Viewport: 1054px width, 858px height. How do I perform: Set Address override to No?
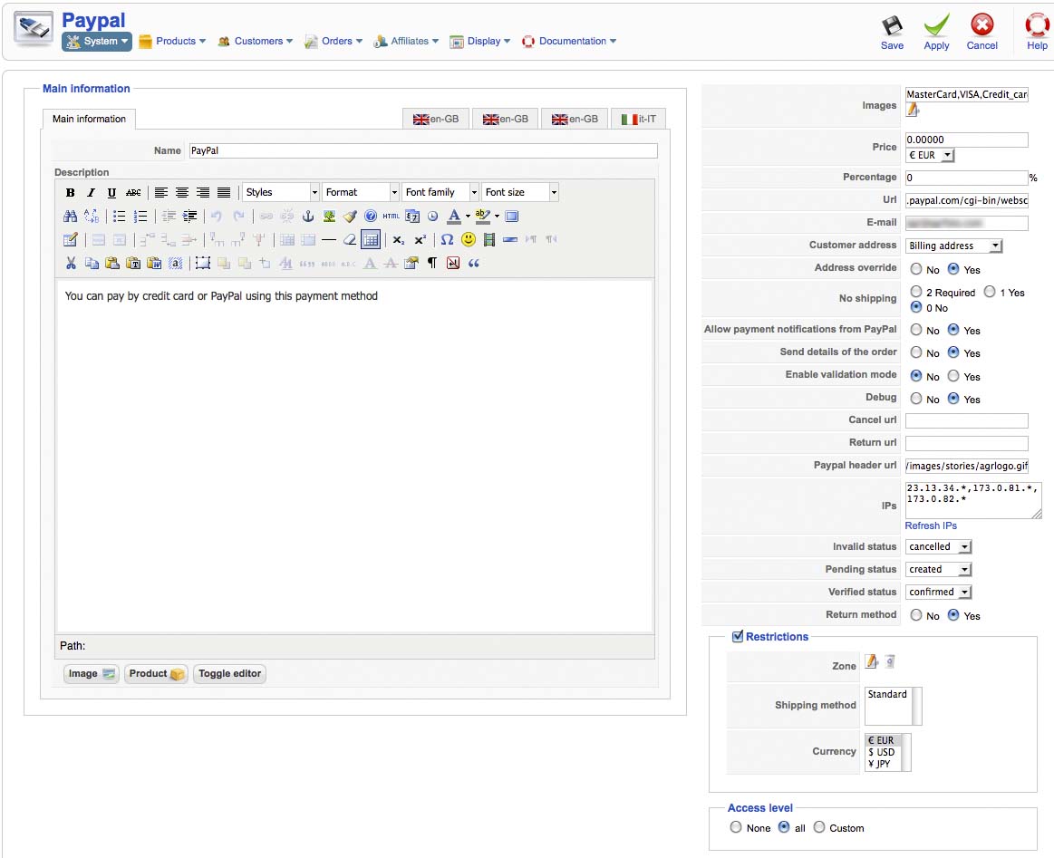(x=915, y=269)
